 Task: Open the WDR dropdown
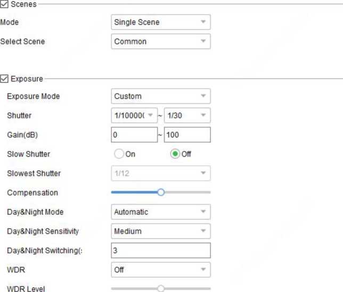pos(160,270)
